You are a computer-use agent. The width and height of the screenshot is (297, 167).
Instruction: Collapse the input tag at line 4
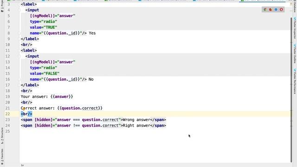click(x=19, y=10)
